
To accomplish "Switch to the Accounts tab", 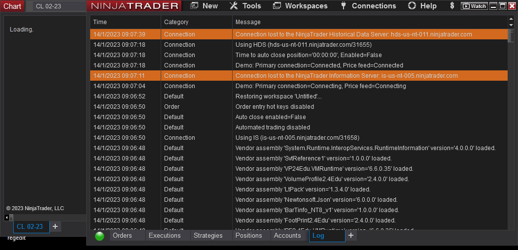I will click(x=287, y=236).
